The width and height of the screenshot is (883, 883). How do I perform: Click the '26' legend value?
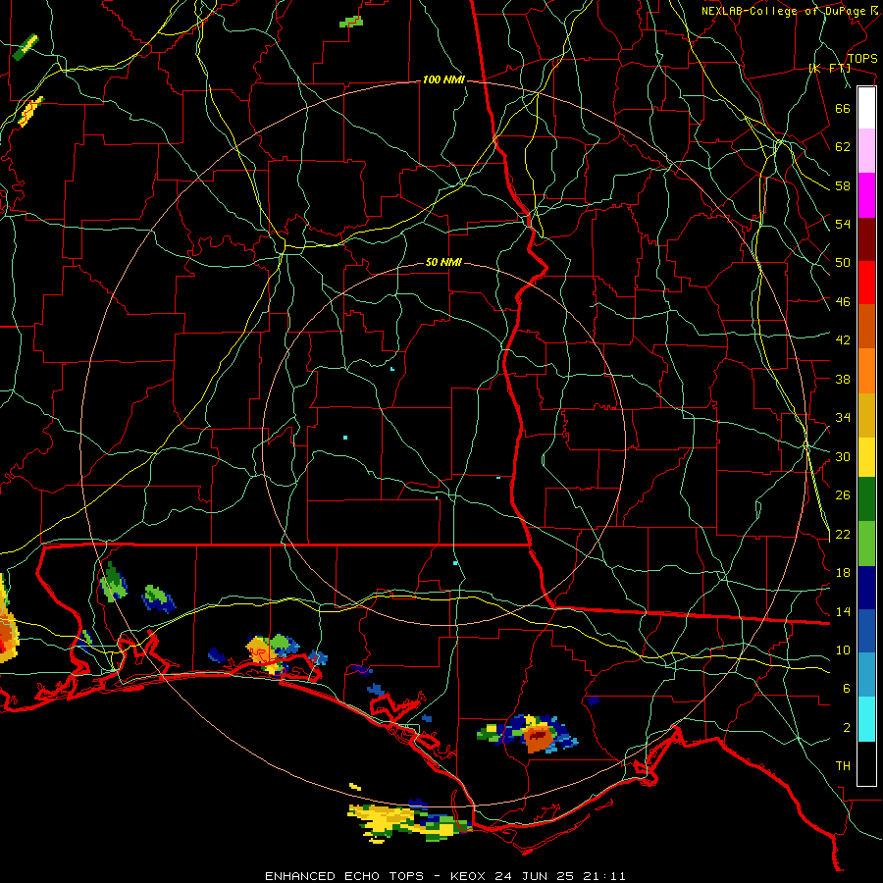(843, 495)
